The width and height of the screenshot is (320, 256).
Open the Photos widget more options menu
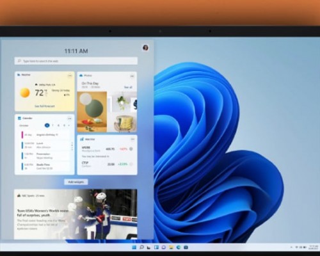pyautogui.click(x=132, y=76)
